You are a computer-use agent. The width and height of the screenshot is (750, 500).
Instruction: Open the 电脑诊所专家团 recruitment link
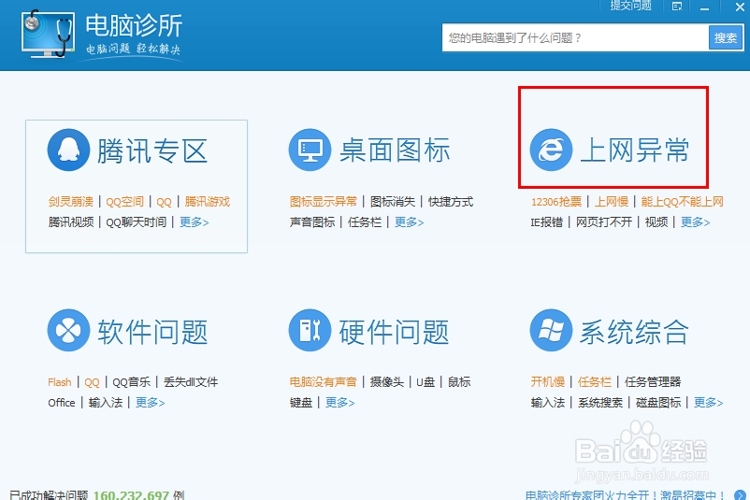pyautogui.click(x=626, y=495)
